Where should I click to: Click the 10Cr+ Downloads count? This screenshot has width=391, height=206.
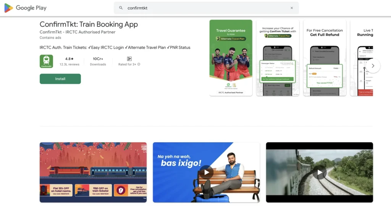tap(98, 59)
